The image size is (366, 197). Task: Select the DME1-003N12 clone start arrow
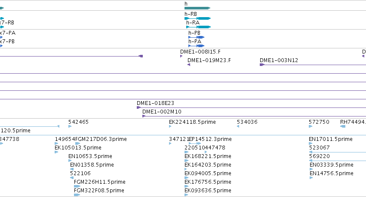tap(262, 65)
